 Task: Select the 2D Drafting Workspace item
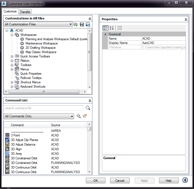(x=40, y=48)
